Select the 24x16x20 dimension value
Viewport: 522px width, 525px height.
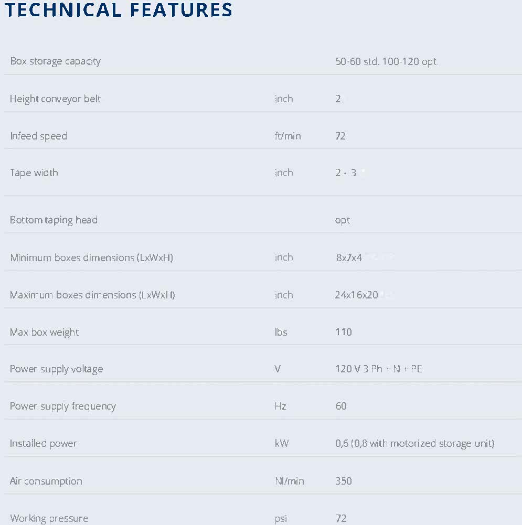pyautogui.click(x=356, y=295)
